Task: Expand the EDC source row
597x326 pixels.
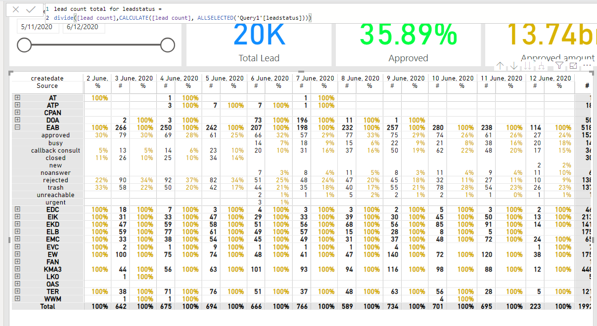Action: 18,209
